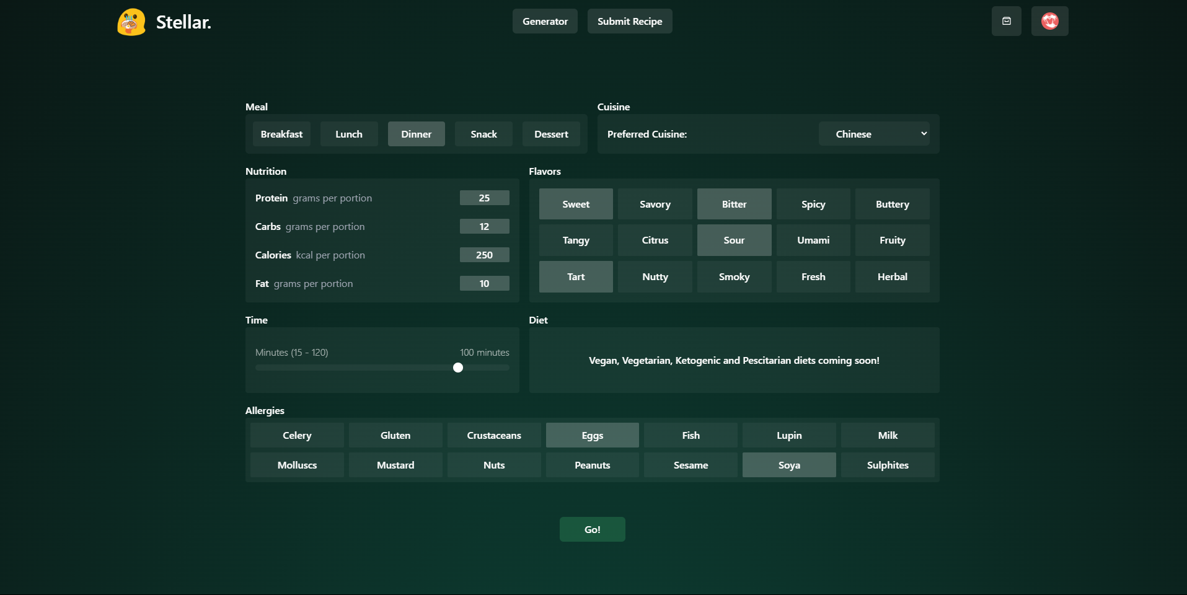This screenshot has width=1187, height=595.
Task: Toggle off the Sour flavor
Action: coord(735,240)
